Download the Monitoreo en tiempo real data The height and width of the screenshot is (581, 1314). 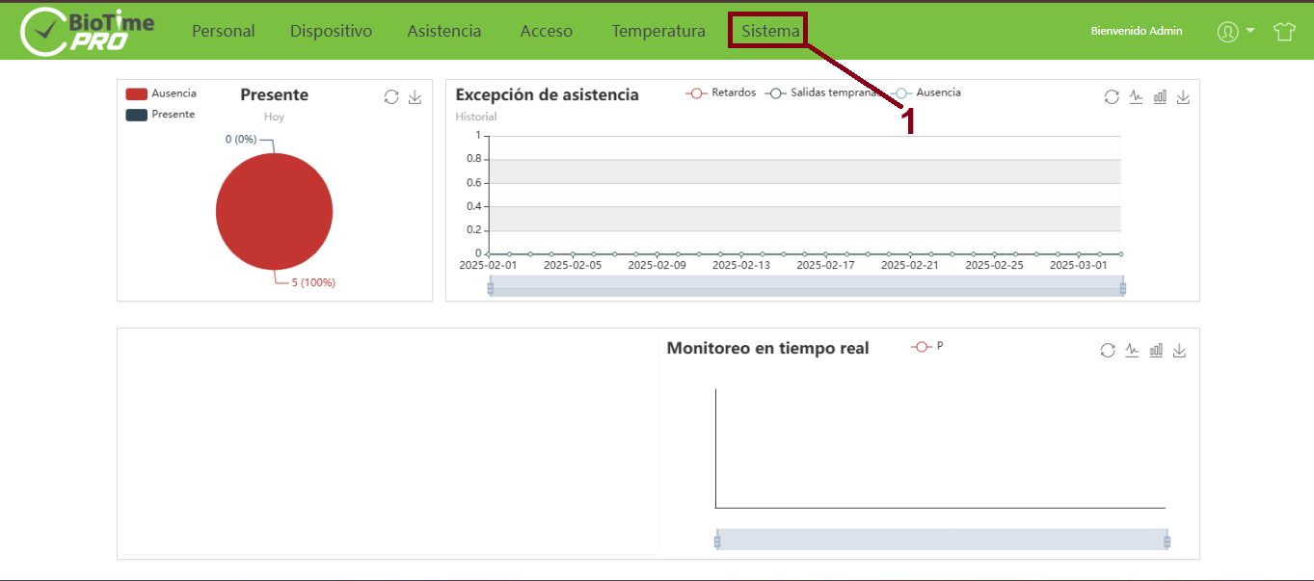1179,349
